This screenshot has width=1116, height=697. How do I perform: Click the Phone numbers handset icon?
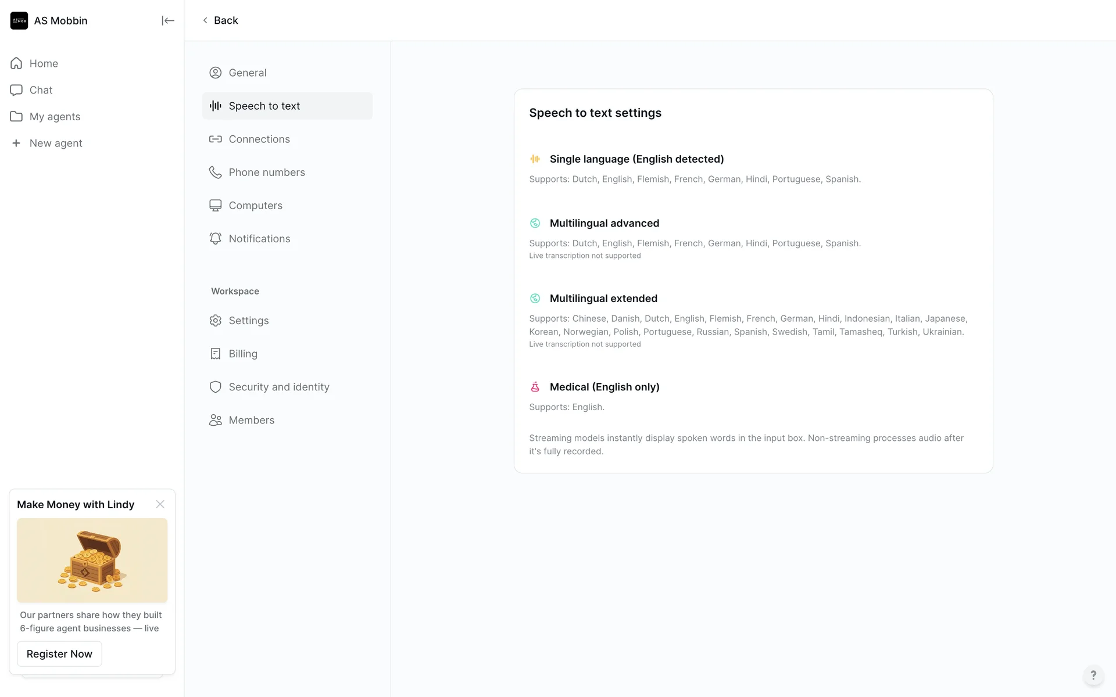click(216, 173)
